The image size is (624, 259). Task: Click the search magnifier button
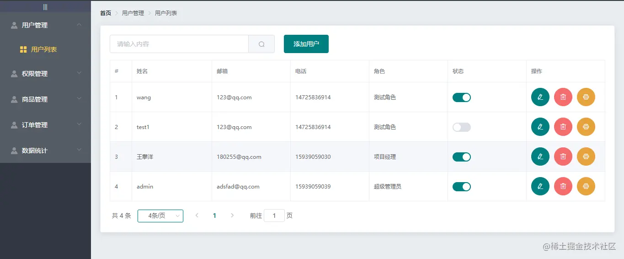pyautogui.click(x=261, y=44)
